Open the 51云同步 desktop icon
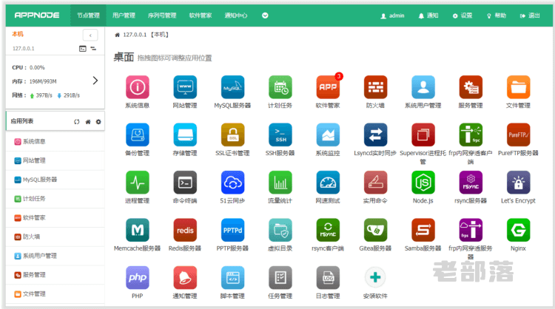Image resolution: width=555 pixels, height=309 pixels. [x=232, y=183]
